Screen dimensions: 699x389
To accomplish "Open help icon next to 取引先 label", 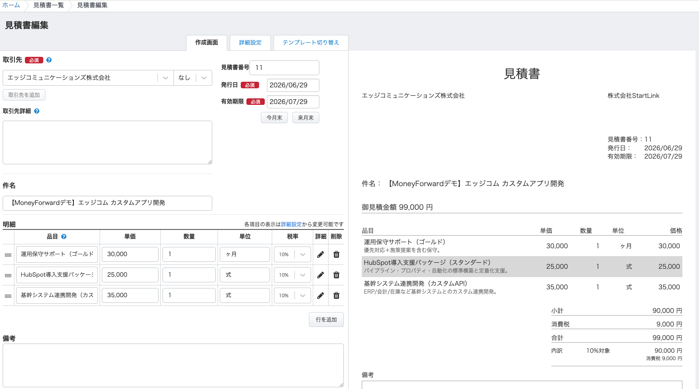I will [49, 60].
